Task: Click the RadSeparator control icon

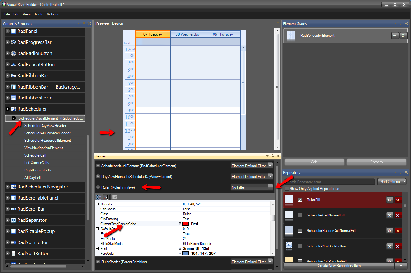Action: (14, 220)
